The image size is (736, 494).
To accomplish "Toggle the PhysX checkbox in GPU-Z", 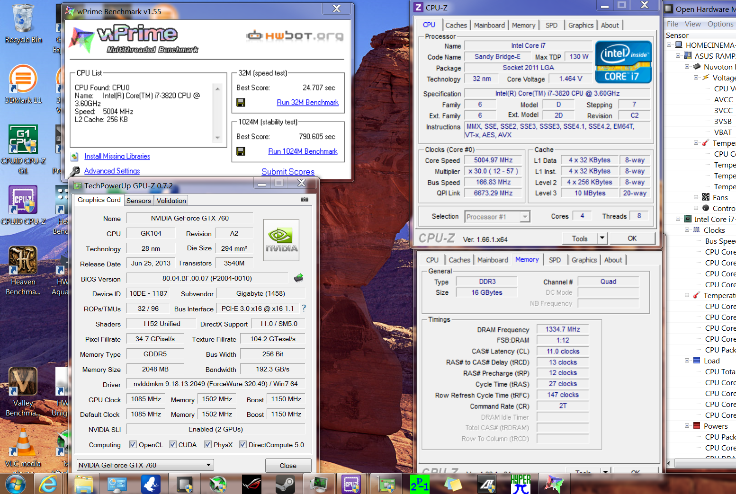I will (208, 444).
